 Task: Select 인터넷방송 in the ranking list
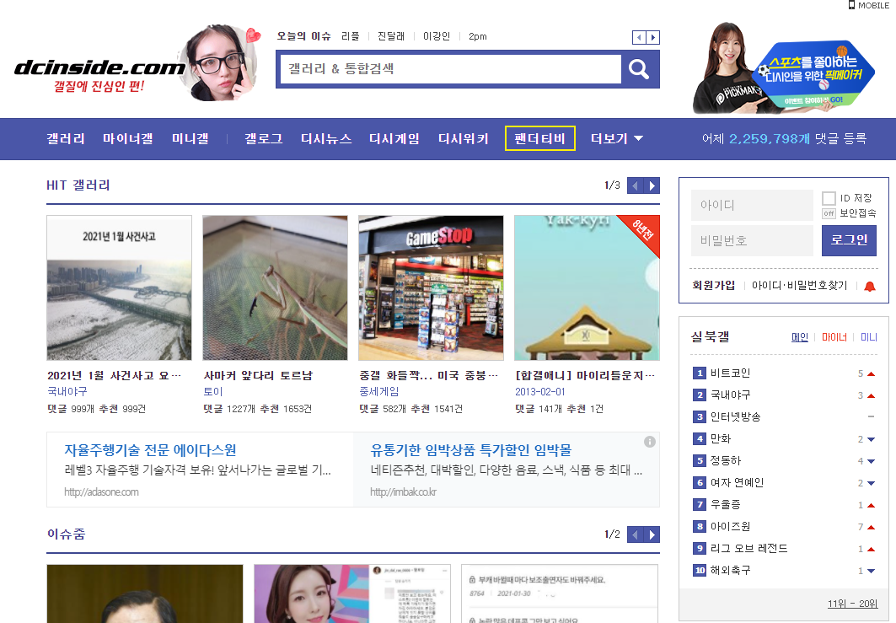736,416
